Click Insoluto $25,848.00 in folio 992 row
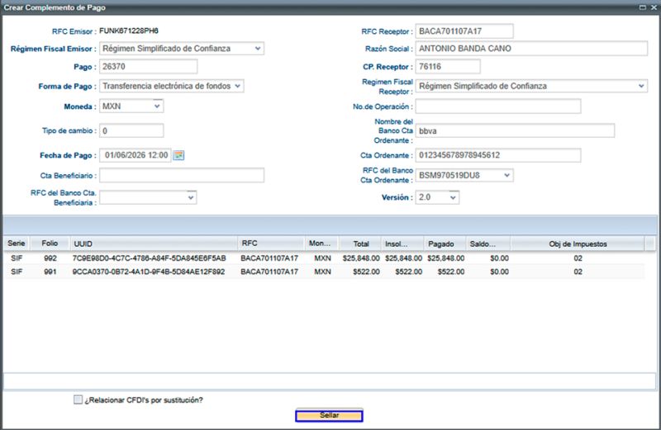This screenshot has height=430, width=661. (403, 258)
